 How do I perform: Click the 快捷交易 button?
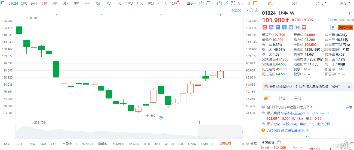click(345, 27)
